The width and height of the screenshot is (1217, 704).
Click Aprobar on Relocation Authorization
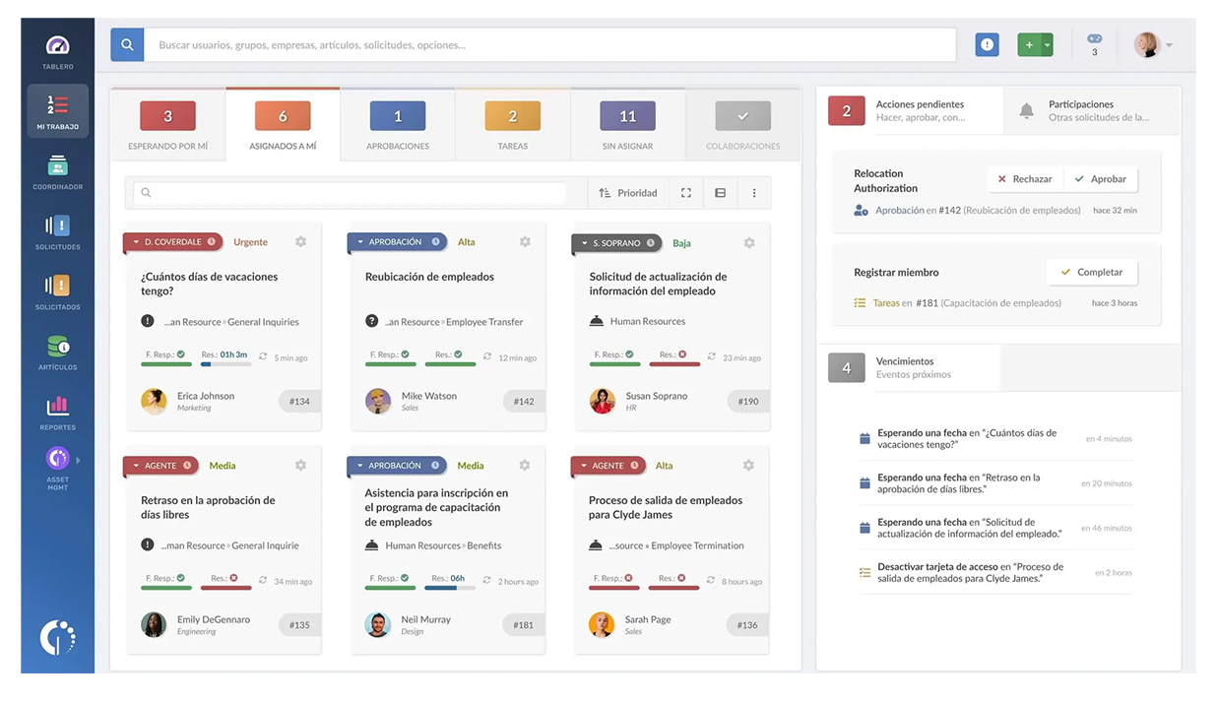[1101, 179]
